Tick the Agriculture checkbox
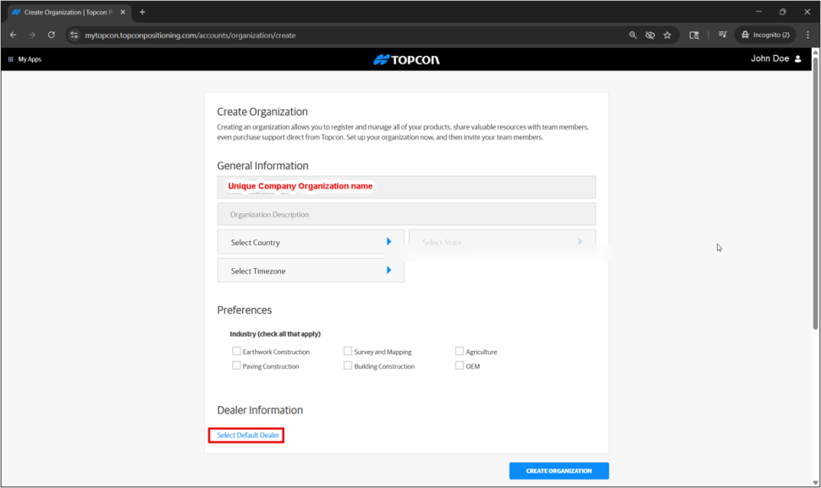 click(x=460, y=351)
